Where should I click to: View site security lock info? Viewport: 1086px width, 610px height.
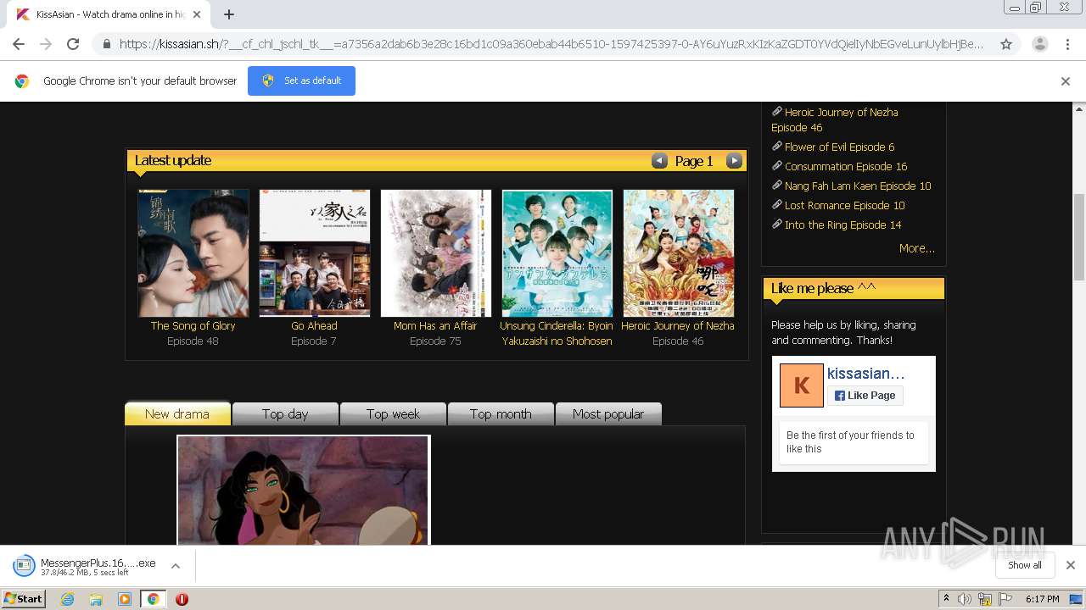tap(106, 44)
